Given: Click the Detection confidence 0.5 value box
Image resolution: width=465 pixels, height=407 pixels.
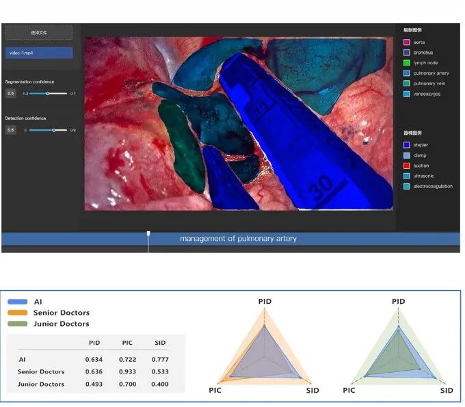Looking at the screenshot, I should pos(11,130).
